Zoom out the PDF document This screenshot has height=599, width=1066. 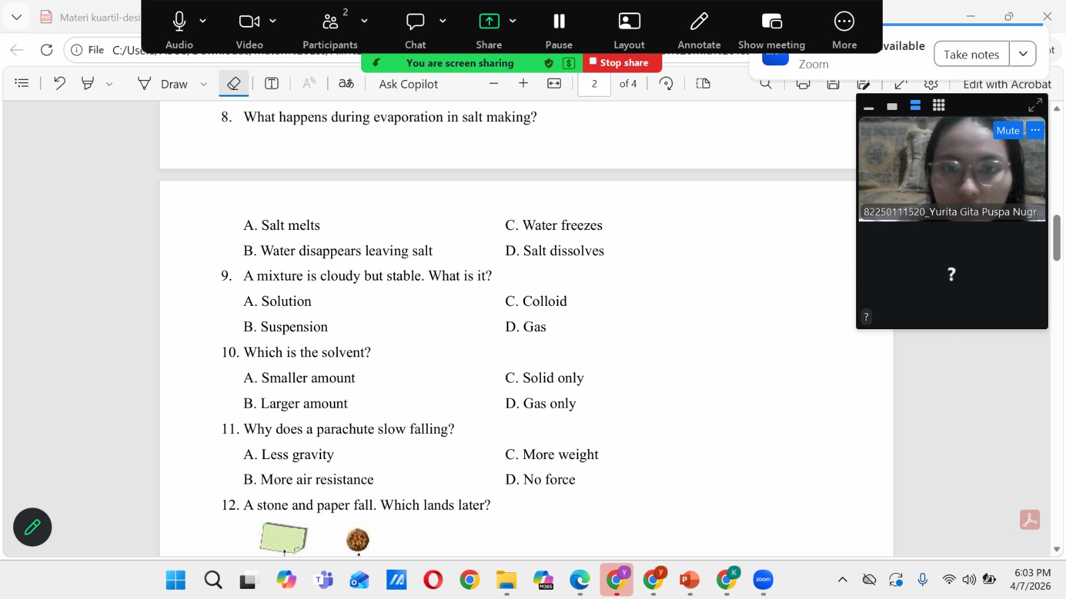pyautogui.click(x=494, y=83)
